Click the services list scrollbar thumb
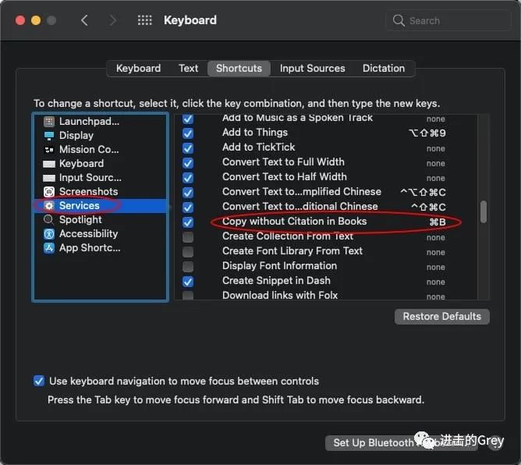This screenshot has height=465, width=521. (484, 211)
